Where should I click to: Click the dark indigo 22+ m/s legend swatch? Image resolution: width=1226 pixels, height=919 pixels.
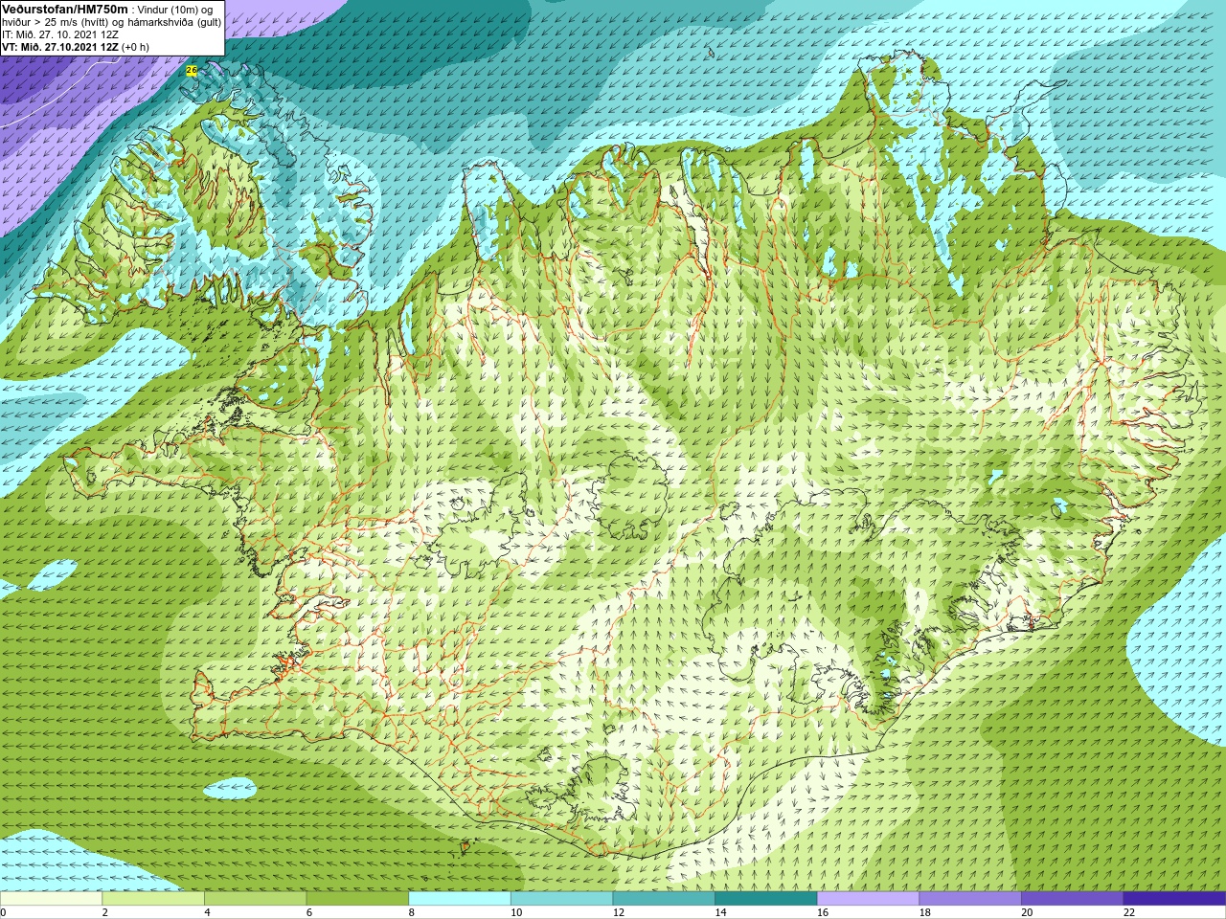pyautogui.click(x=1174, y=899)
